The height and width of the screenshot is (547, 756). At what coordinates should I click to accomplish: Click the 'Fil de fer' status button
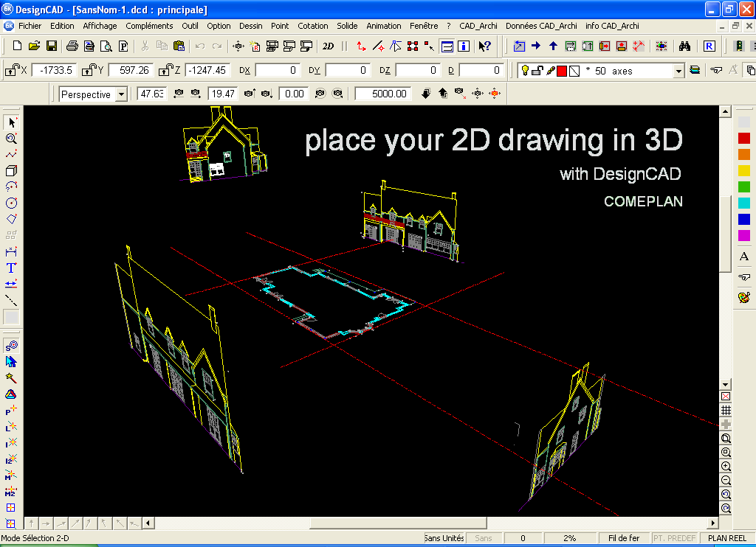click(623, 538)
